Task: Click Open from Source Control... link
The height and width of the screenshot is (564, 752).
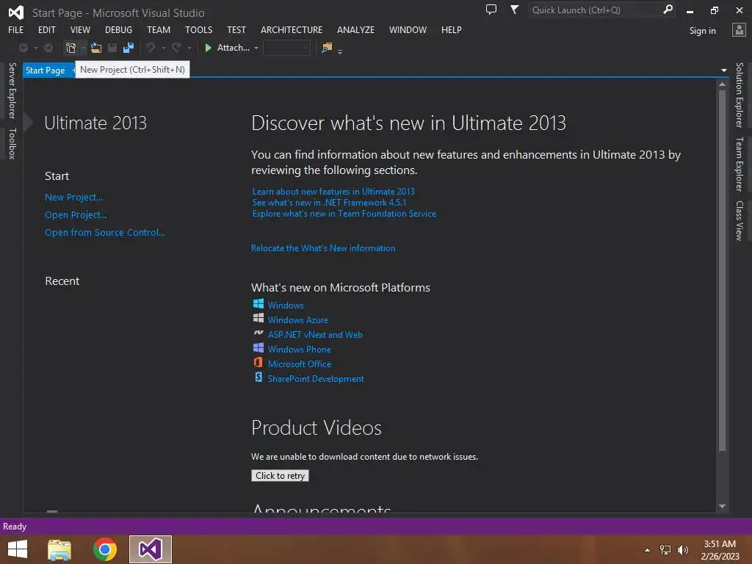Action: [104, 233]
